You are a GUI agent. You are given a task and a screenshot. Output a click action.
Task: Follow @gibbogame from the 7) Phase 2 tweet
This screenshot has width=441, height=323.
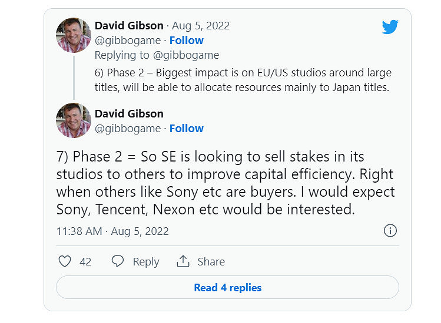point(187,129)
